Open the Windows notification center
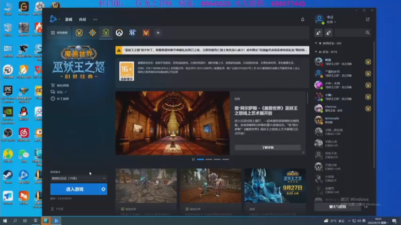Screen dimensions: 401x225 click(394, 220)
